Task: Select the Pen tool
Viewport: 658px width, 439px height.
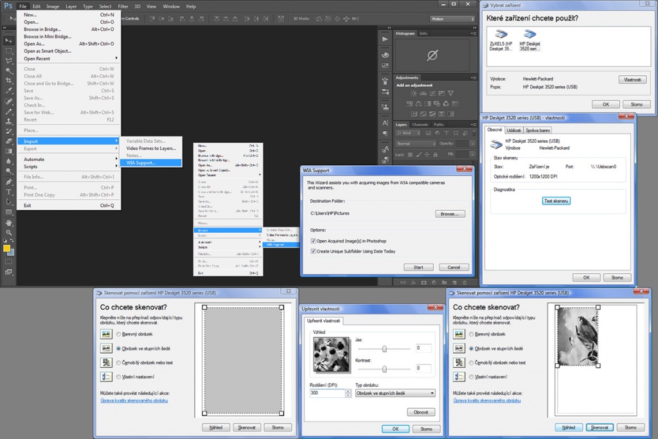Action: [x=8, y=182]
